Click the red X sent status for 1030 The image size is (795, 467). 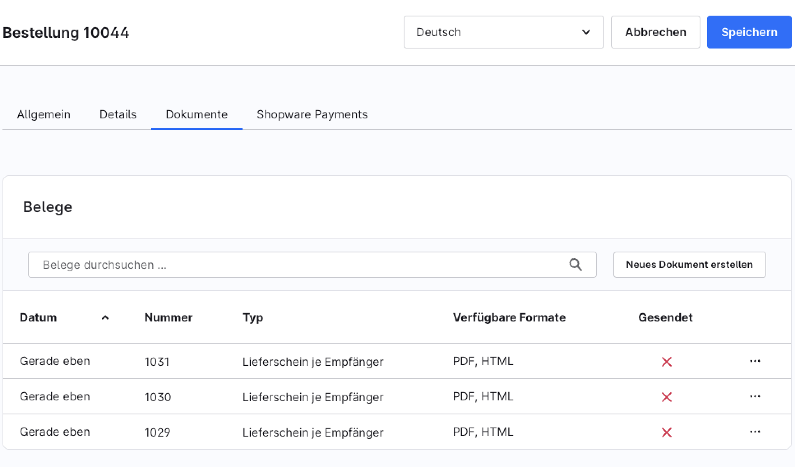coord(666,397)
